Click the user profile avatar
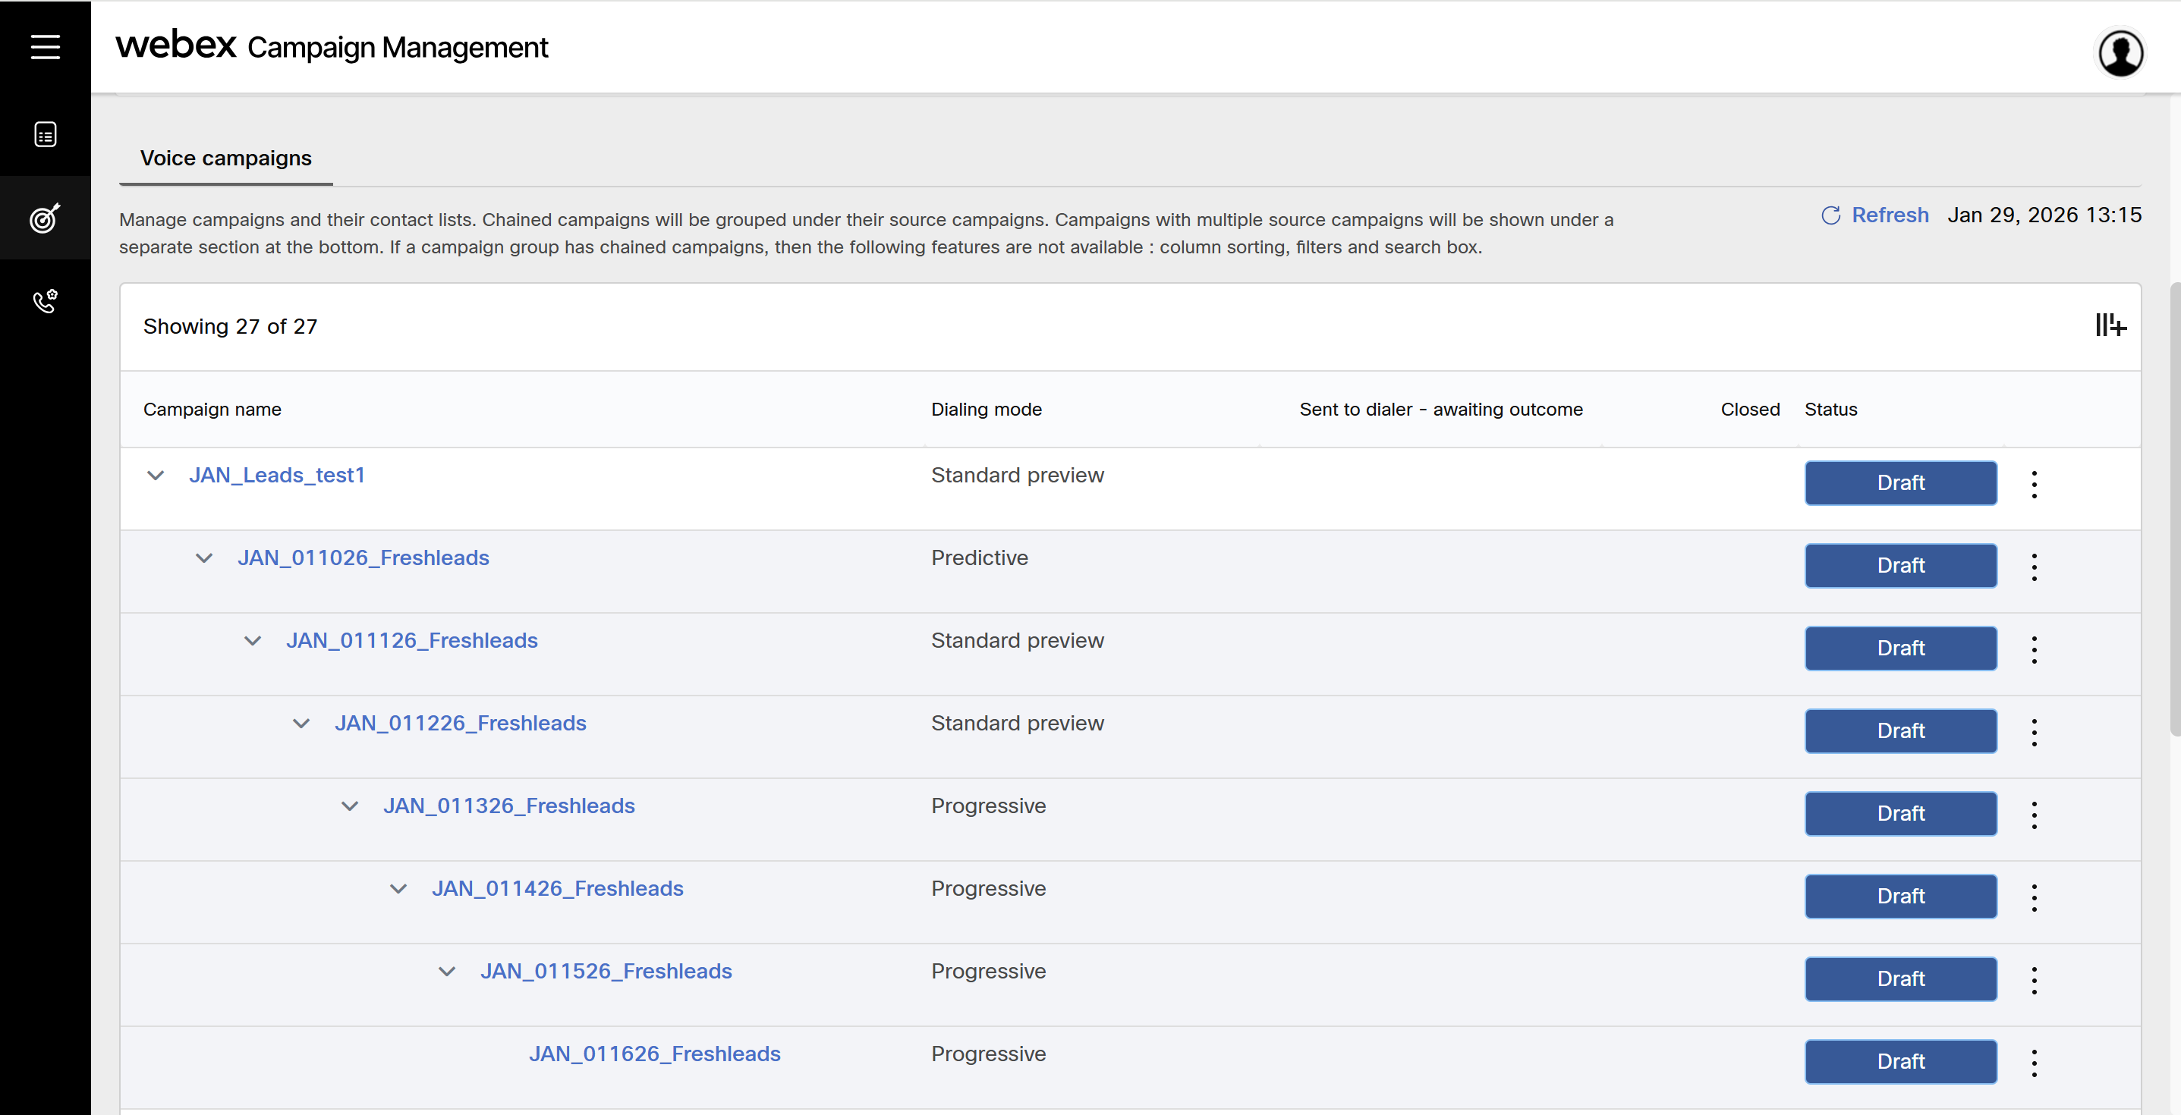 tap(2120, 52)
